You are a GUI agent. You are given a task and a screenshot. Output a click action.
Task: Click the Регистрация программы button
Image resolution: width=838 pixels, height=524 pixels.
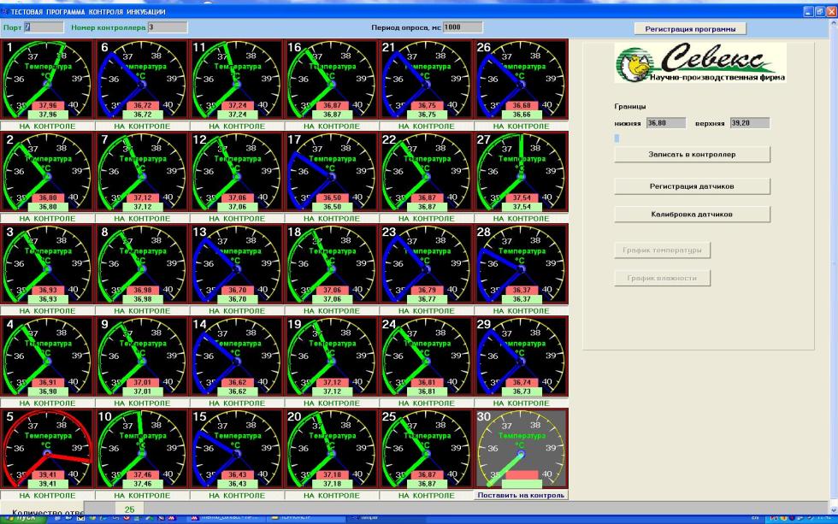[x=690, y=29]
